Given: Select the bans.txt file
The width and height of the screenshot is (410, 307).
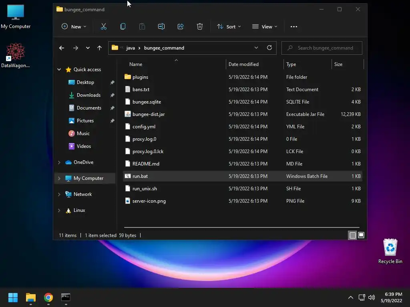Looking at the screenshot, I should pyautogui.click(x=242, y=89).
